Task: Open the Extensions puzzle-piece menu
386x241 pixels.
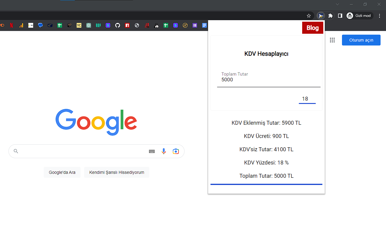Action: pos(331,16)
